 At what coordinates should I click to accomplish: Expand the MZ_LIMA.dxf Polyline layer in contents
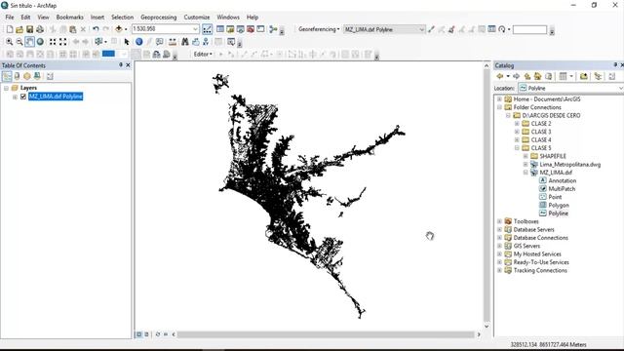(x=16, y=97)
